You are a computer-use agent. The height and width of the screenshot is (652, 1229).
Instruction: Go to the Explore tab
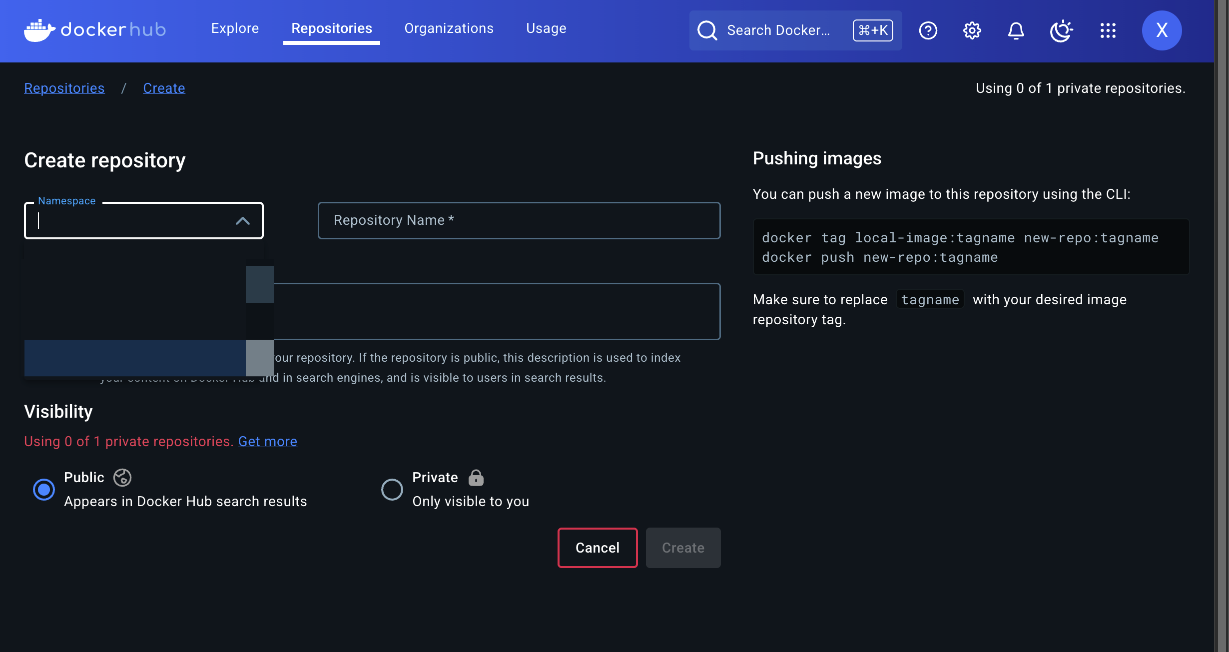tap(235, 28)
